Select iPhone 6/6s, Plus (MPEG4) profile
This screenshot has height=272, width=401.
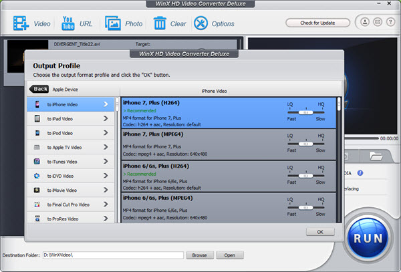(229, 208)
